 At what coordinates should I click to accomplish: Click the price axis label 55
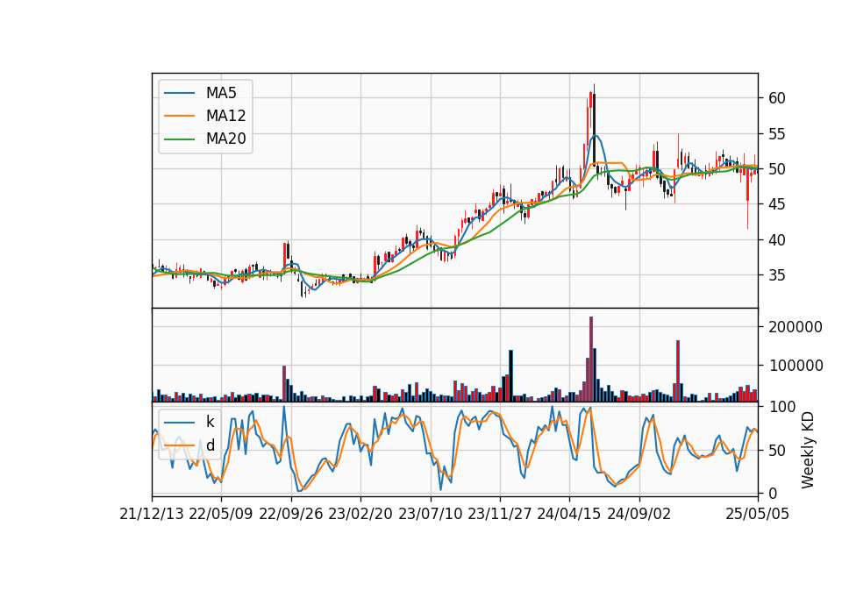click(777, 133)
